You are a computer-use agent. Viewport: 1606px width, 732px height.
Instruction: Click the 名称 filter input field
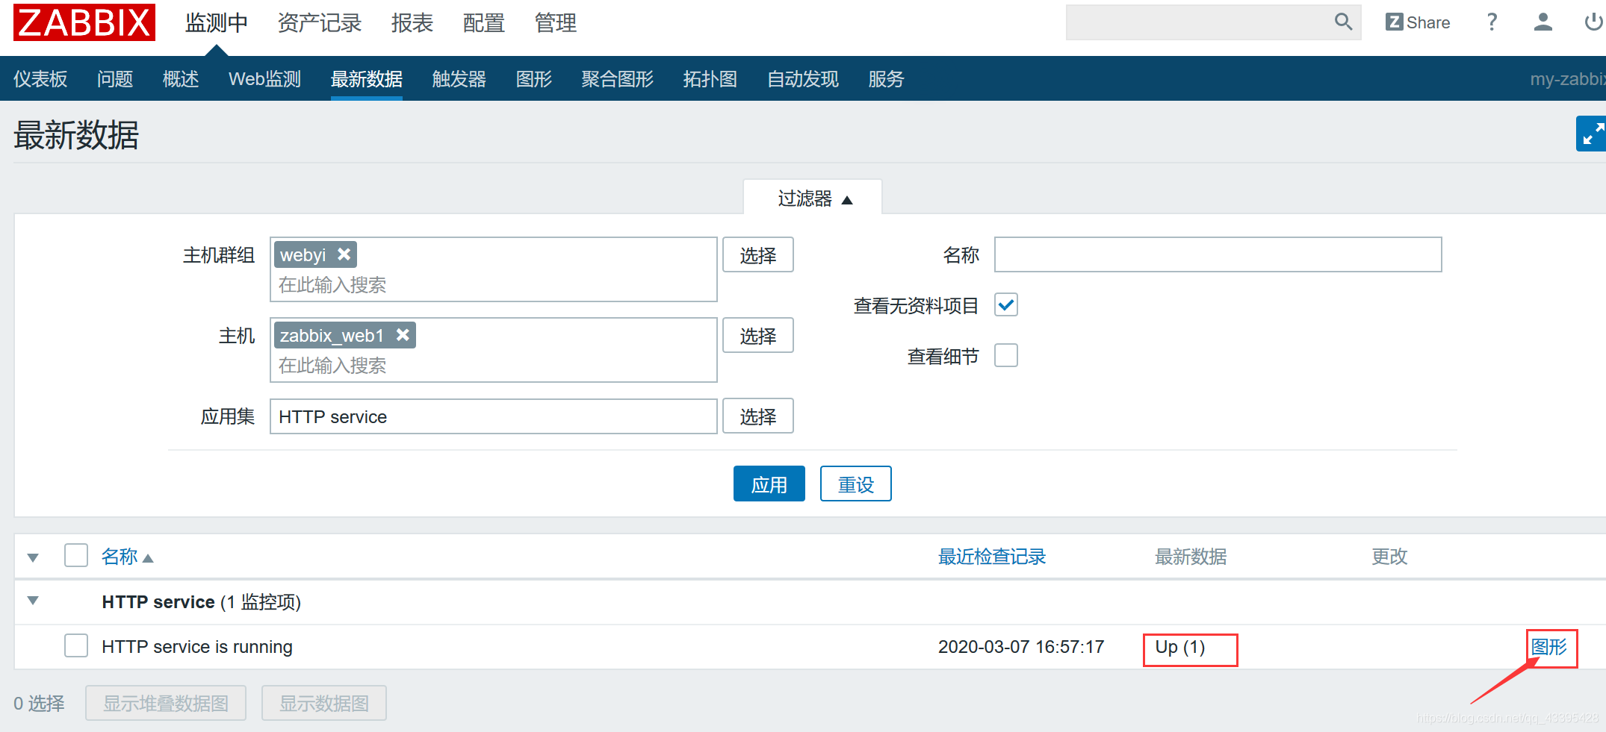pyautogui.click(x=1218, y=254)
